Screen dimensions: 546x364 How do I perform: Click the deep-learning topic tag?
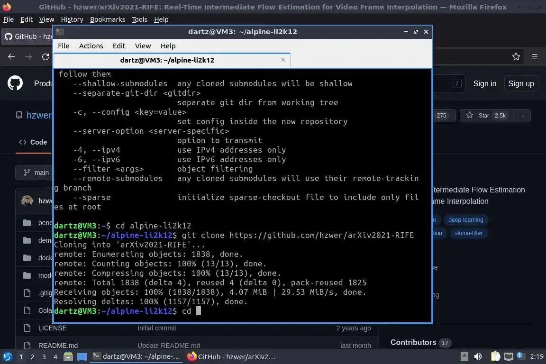[x=465, y=220]
